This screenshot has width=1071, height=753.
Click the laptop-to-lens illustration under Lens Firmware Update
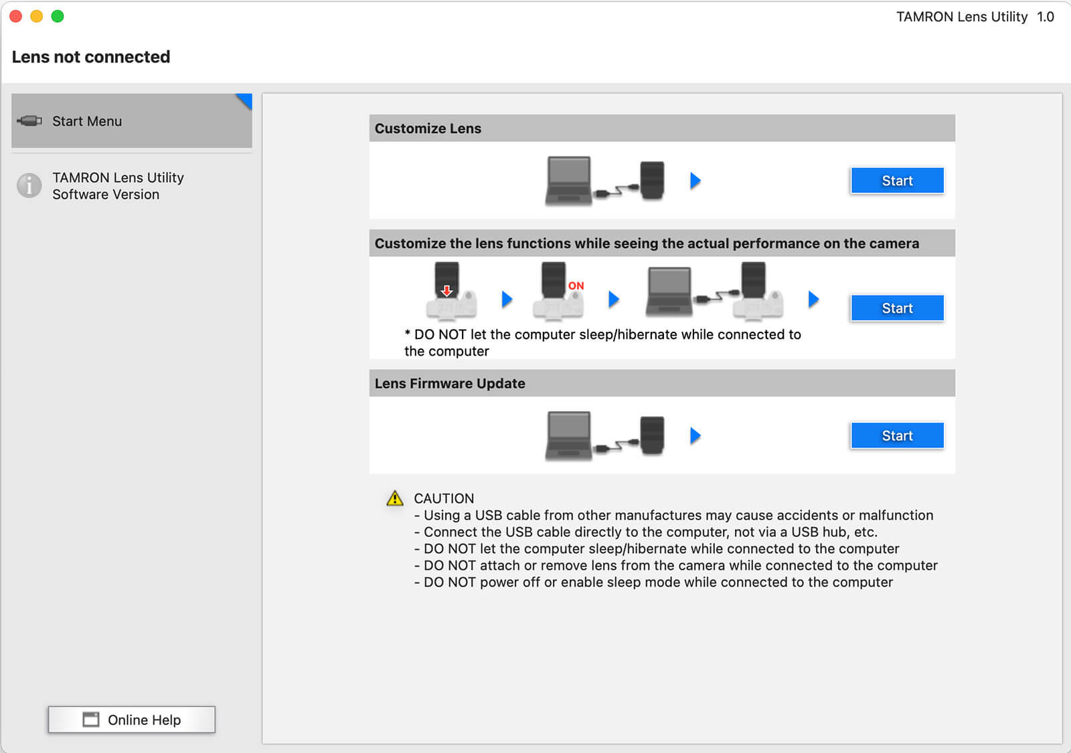click(605, 435)
